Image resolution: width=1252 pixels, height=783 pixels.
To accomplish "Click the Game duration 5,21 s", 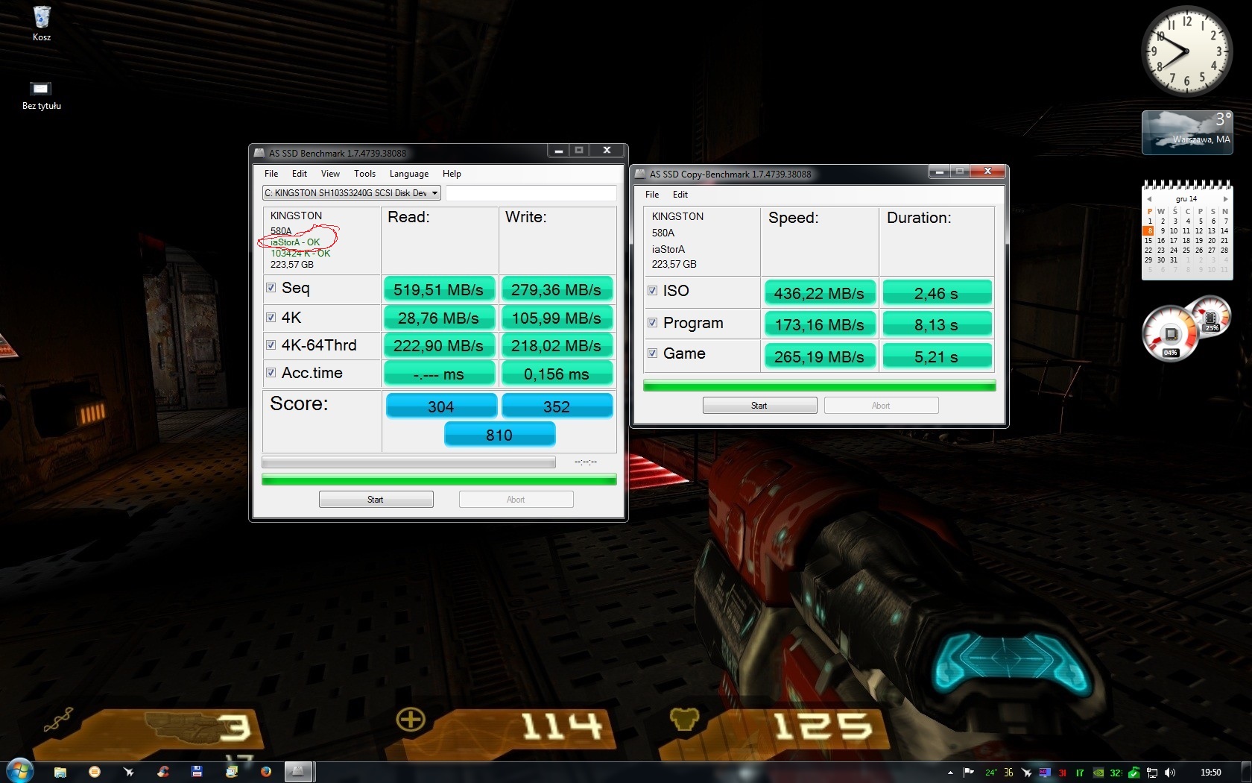I will click(937, 356).
